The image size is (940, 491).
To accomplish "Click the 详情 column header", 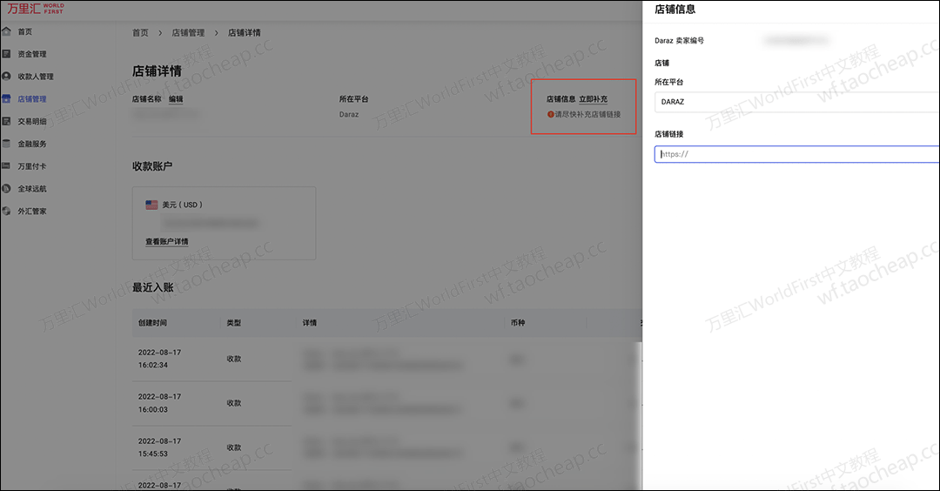I will (309, 322).
